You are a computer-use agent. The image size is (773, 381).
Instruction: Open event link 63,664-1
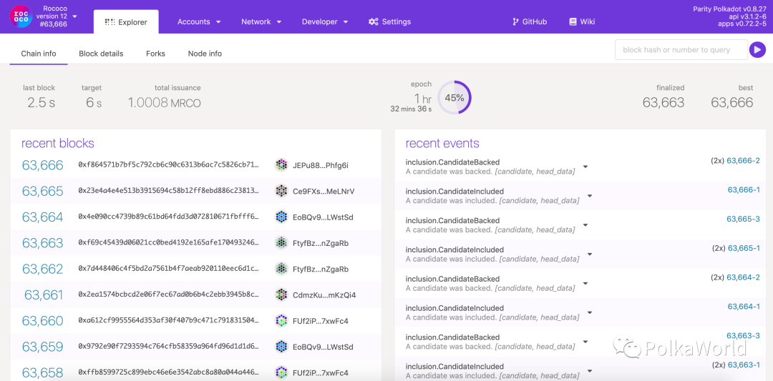point(744,307)
